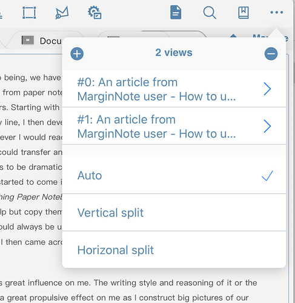Choose Horizonal split layout
This screenshot has height=303, width=295.
point(174,250)
